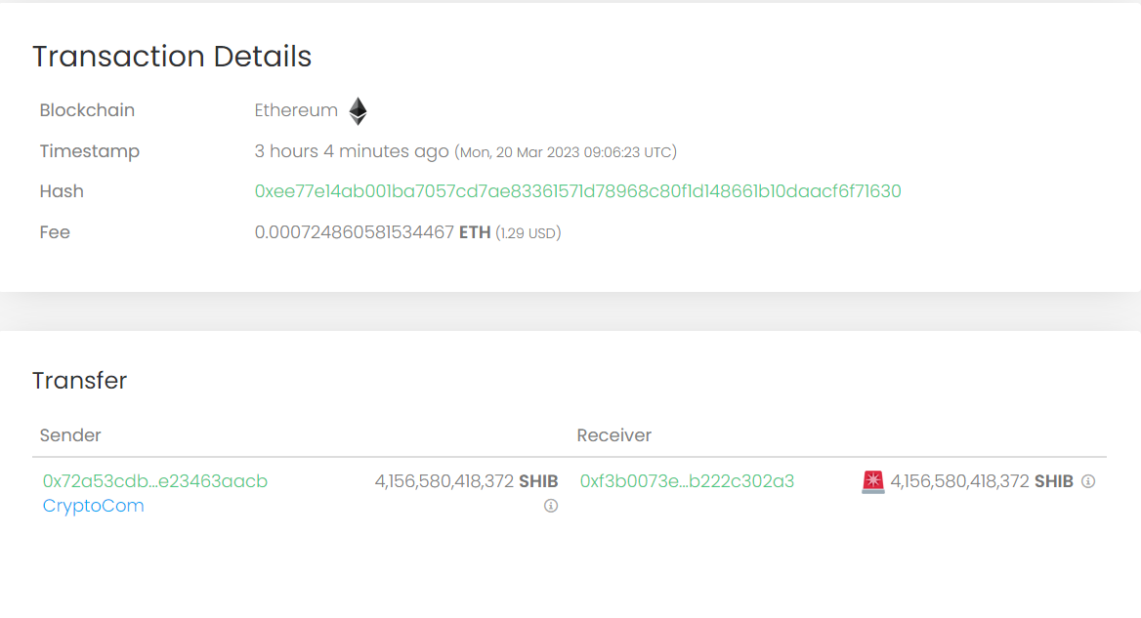1141x618 pixels.
Task: Open the transaction hash link
Action: (x=577, y=191)
